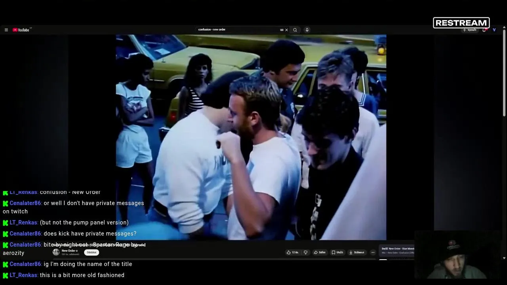Open the three-dot more actions menu

(373, 252)
